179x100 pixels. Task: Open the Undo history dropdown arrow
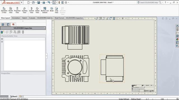click(51, 2)
